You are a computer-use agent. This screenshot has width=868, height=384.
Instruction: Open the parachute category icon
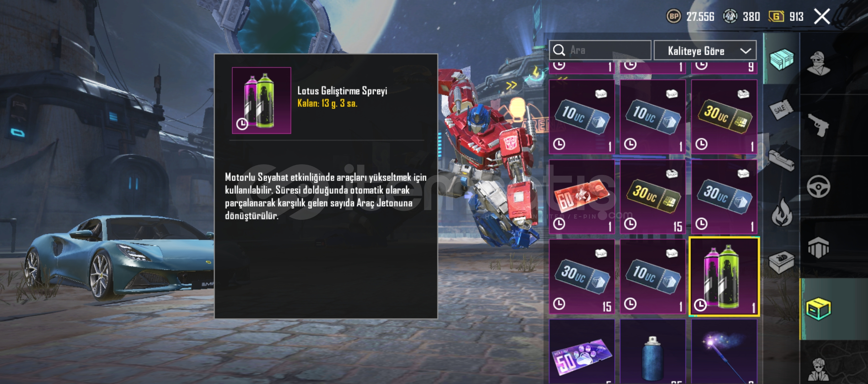pyautogui.click(x=818, y=247)
